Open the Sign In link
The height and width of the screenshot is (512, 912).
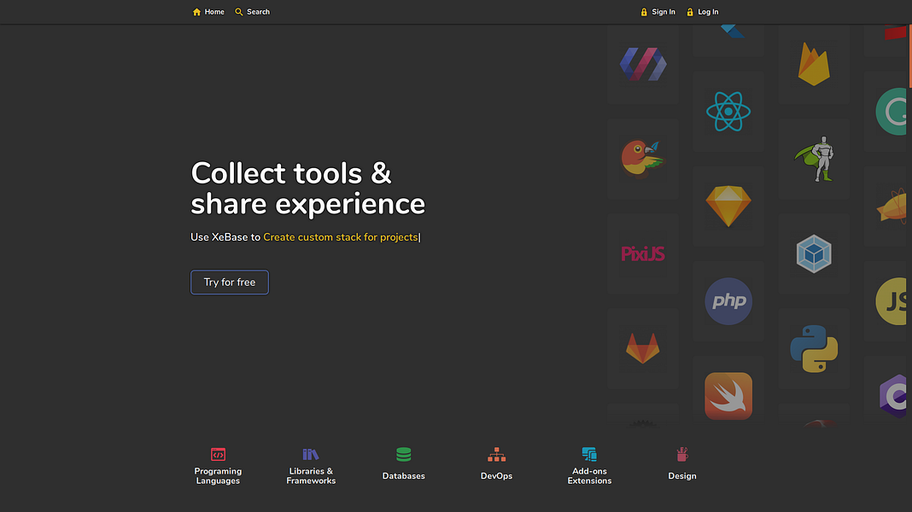[658, 12]
